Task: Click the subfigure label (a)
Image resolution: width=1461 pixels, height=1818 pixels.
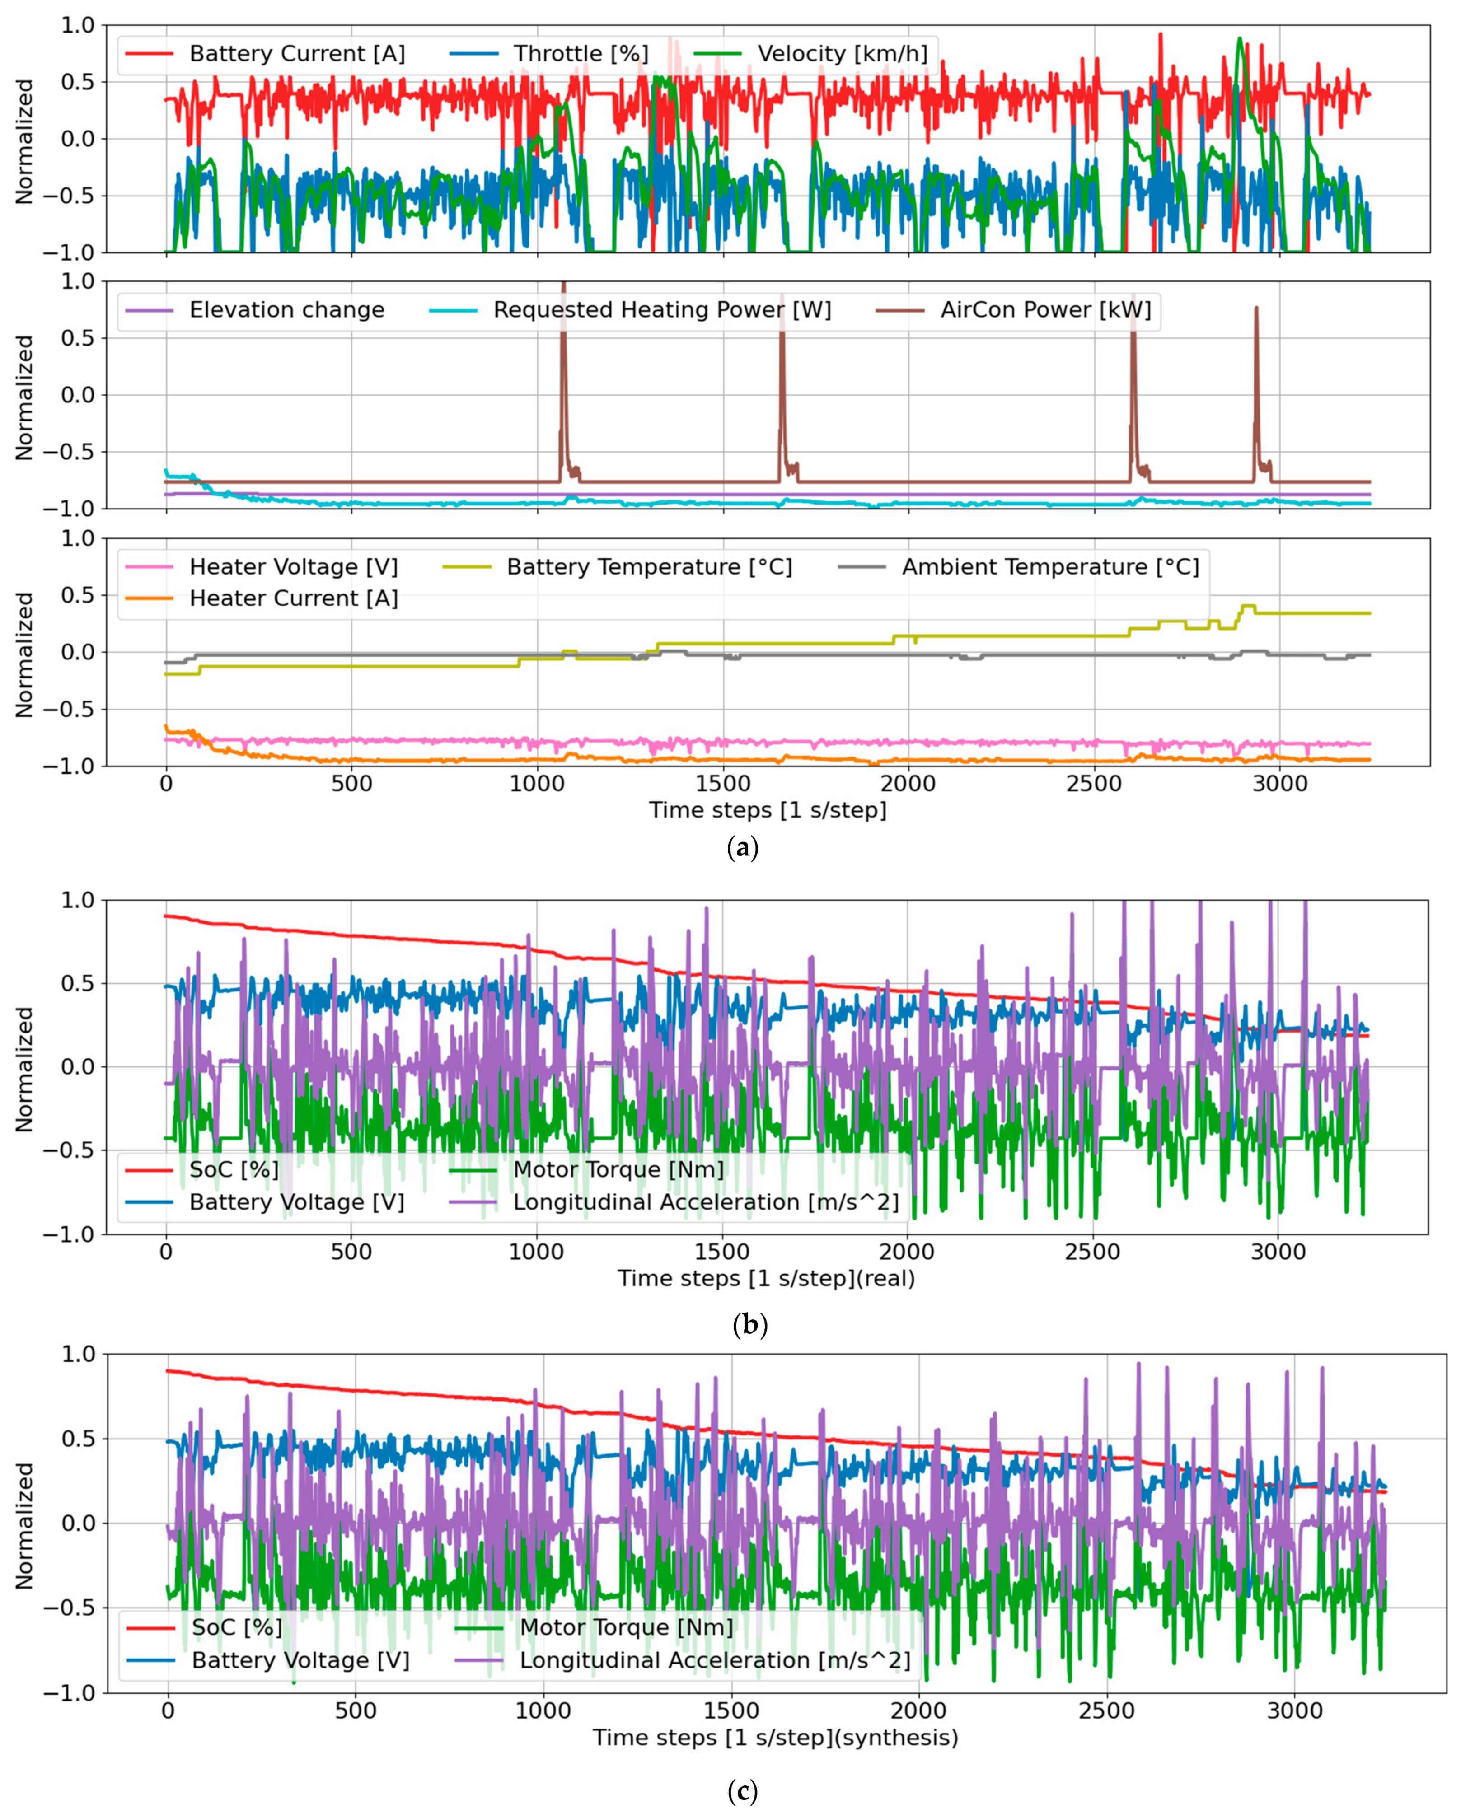Action: (742, 847)
